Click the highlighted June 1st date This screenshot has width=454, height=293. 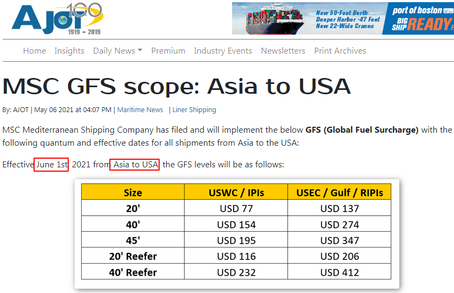click(51, 165)
